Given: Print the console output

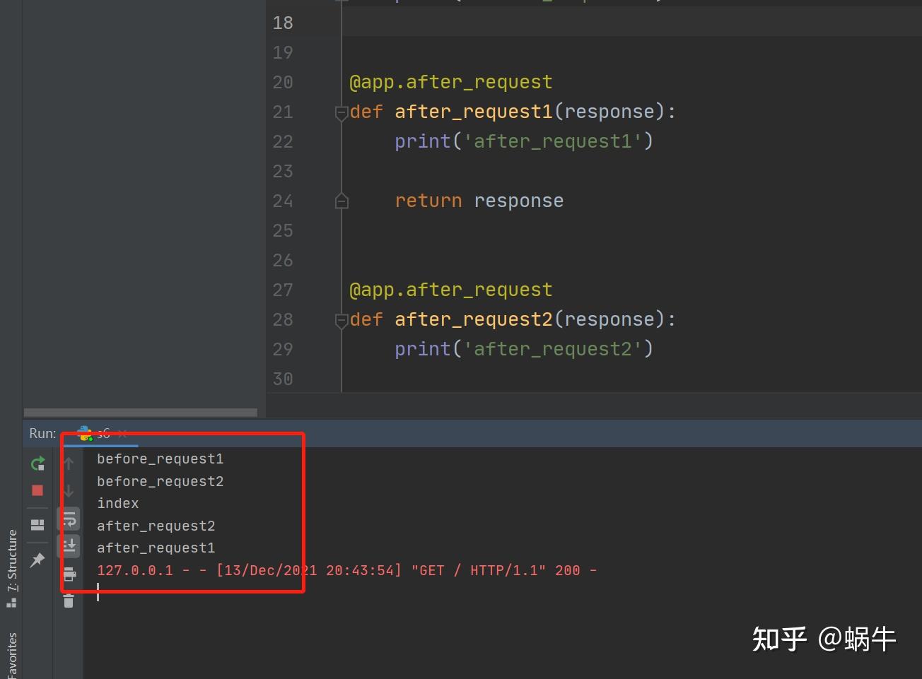Looking at the screenshot, I should point(69,574).
